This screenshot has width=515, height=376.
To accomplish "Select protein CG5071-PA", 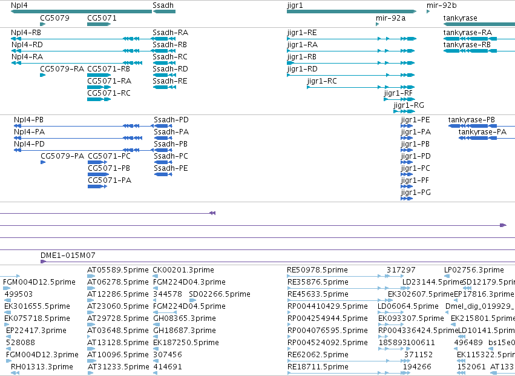I will [x=97, y=186].
